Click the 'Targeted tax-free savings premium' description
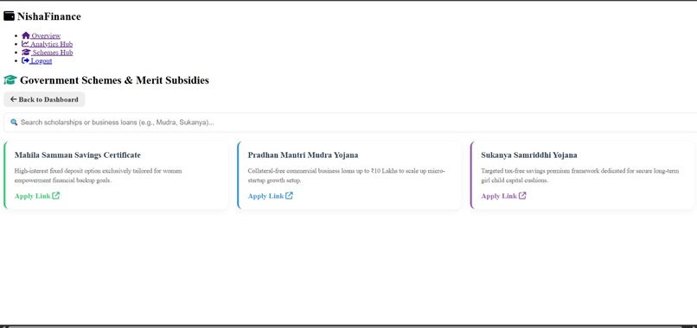The height and width of the screenshot is (328, 697). (x=580, y=175)
